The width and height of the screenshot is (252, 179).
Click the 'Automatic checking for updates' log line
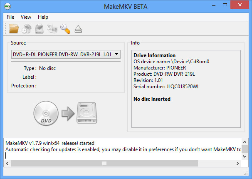pyautogui.click(x=123, y=149)
